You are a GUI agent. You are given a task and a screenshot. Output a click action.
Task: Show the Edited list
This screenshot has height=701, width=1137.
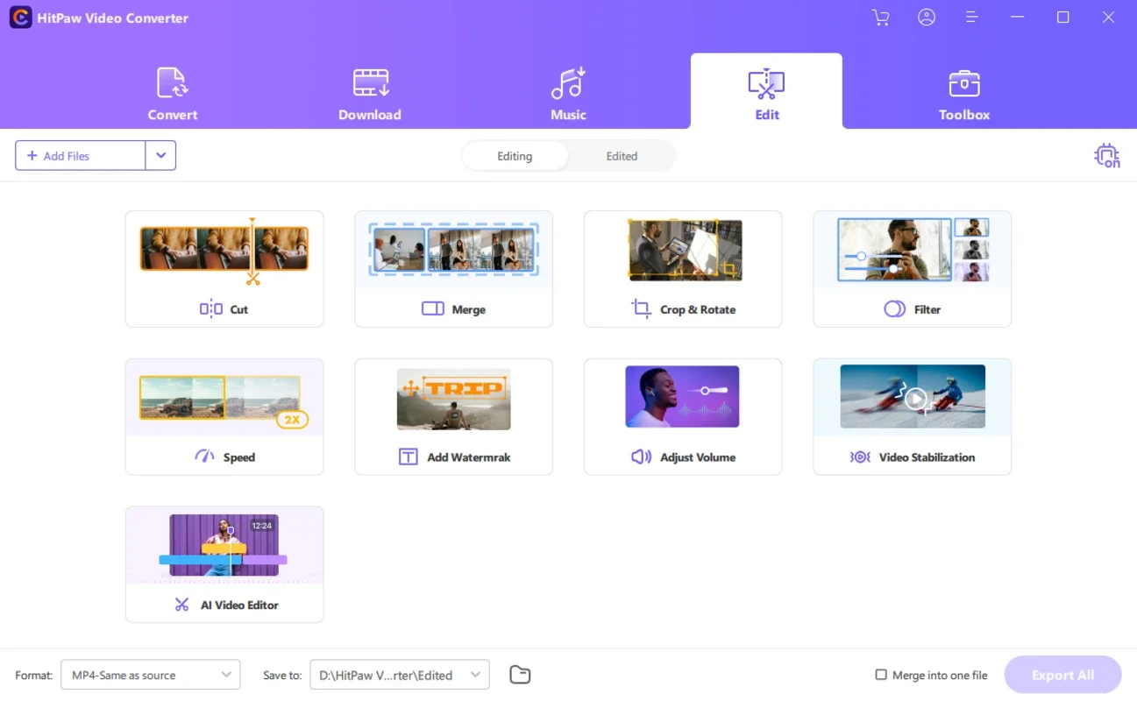622,156
